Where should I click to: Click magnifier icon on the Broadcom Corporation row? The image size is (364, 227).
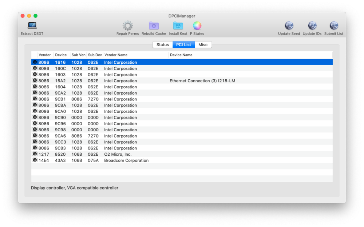coord(35,160)
